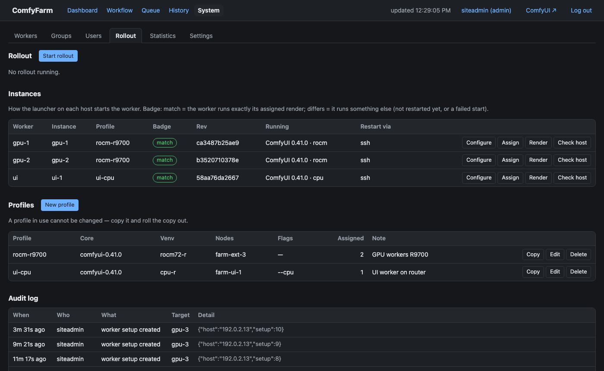Switch to the Groups tab
Image resolution: width=604 pixels, height=371 pixels.
(x=61, y=36)
